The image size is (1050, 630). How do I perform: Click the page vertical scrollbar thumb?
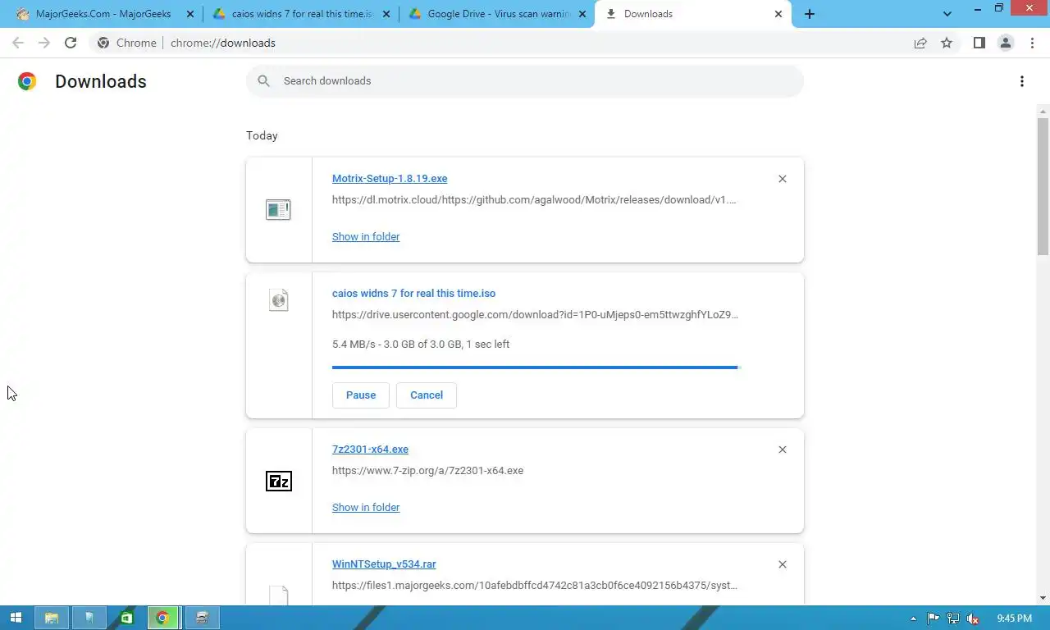point(1043,186)
